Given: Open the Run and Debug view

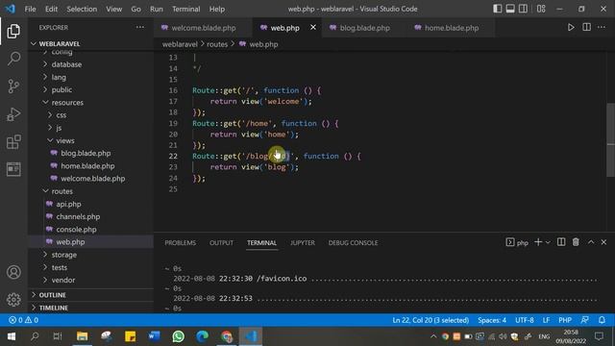Looking at the screenshot, I should [13, 114].
